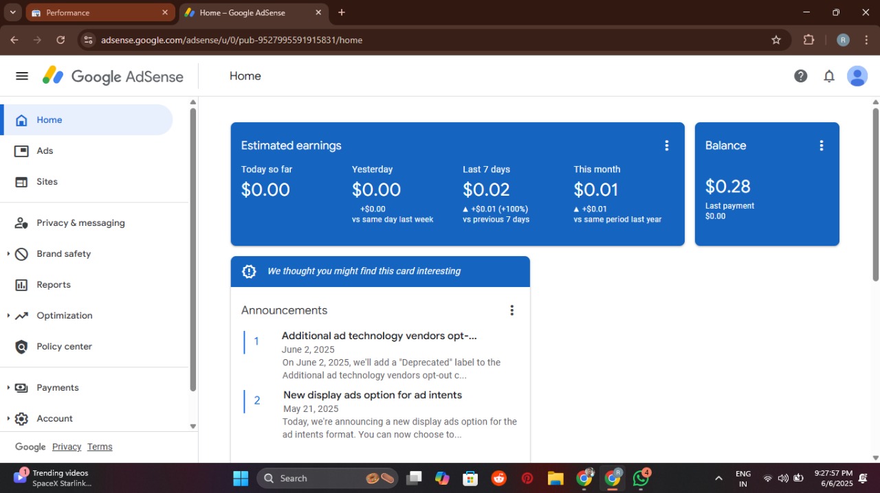Show hidden system tray icons
Viewport: 880px width, 493px height.
718,478
